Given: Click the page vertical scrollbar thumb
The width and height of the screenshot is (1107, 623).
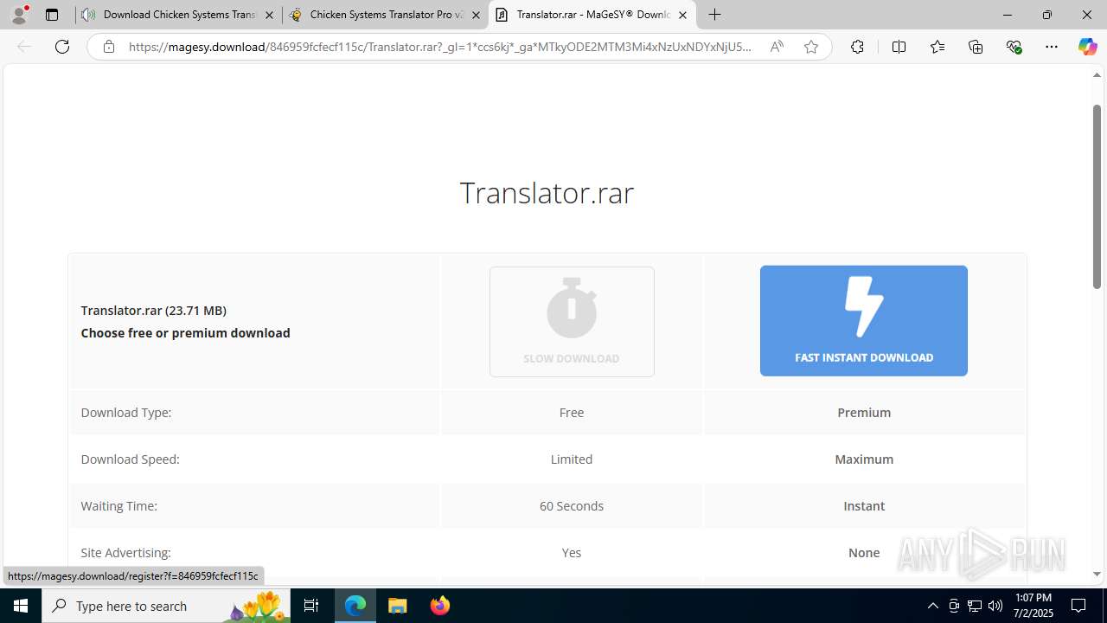Looking at the screenshot, I should [x=1097, y=196].
